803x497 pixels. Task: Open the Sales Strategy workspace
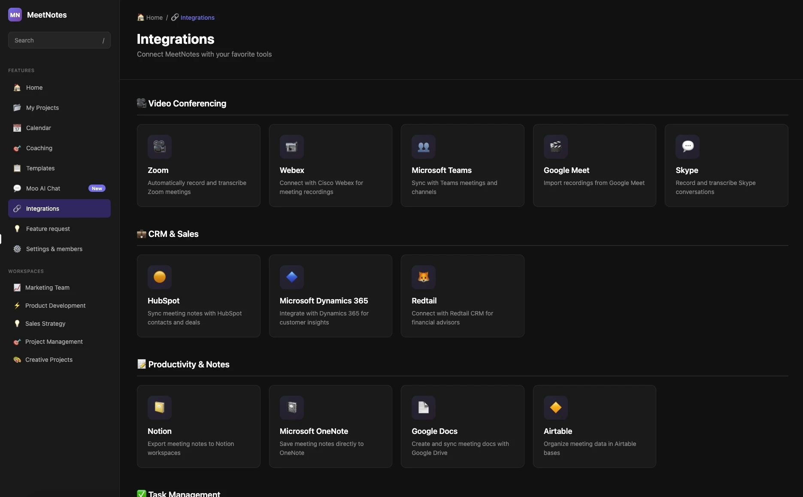coord(59,324)
